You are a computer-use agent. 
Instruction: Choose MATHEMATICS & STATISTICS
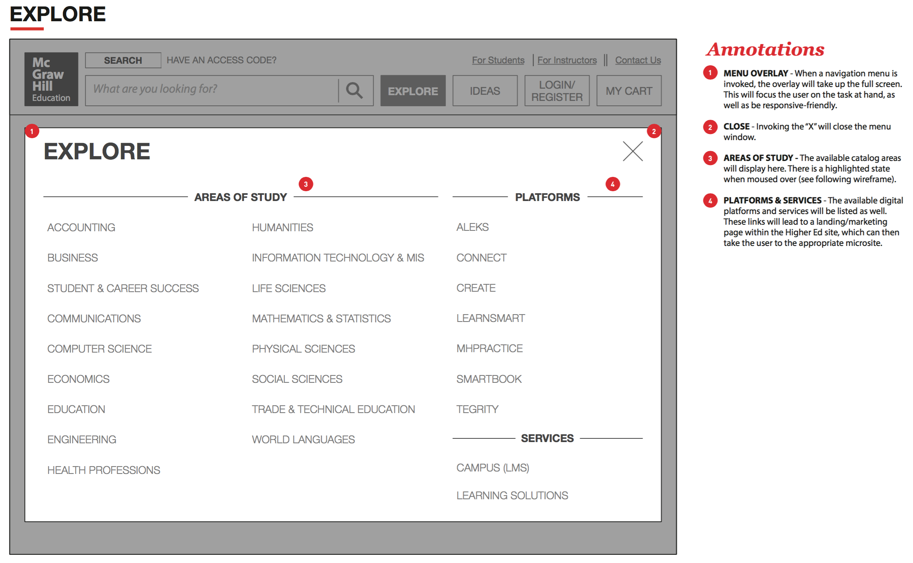(x=322, y=318)
